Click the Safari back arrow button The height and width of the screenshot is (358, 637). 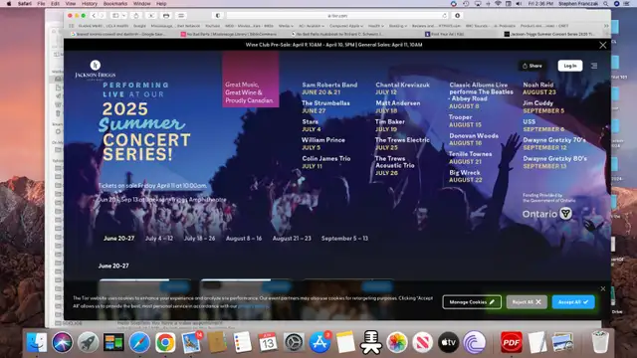click(x=94, y=16)
